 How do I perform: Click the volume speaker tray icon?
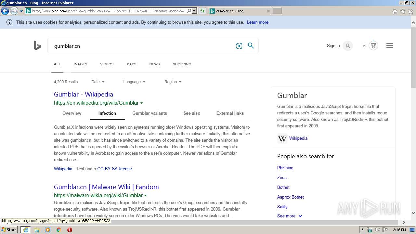377,230
